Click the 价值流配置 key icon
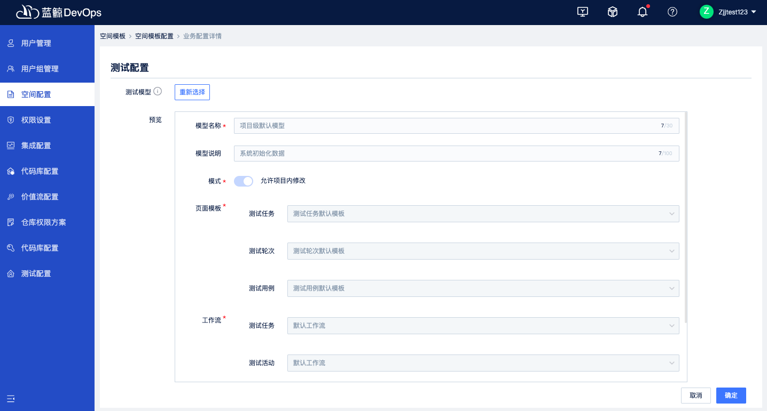Screen dimensions: 767x411 (11, 197)
